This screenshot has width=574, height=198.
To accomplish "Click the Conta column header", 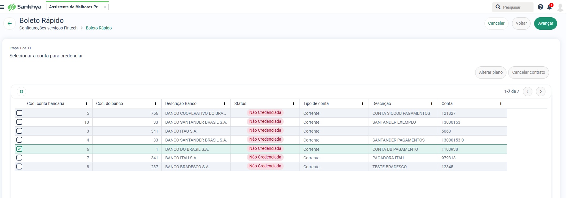I will coord(447,103).
